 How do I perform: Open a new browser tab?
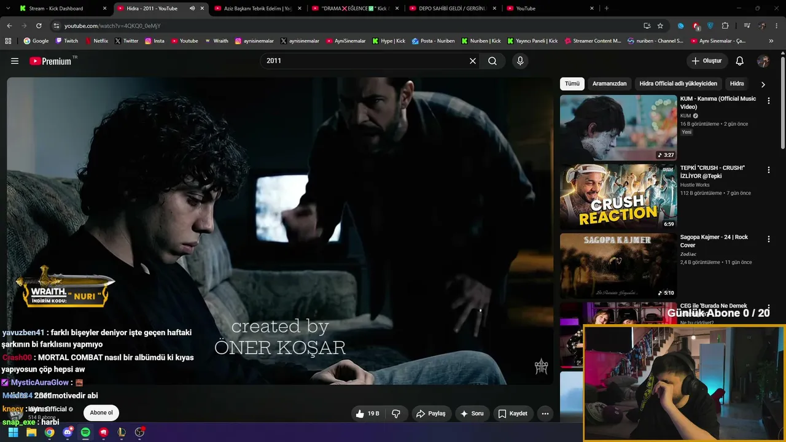607,9
